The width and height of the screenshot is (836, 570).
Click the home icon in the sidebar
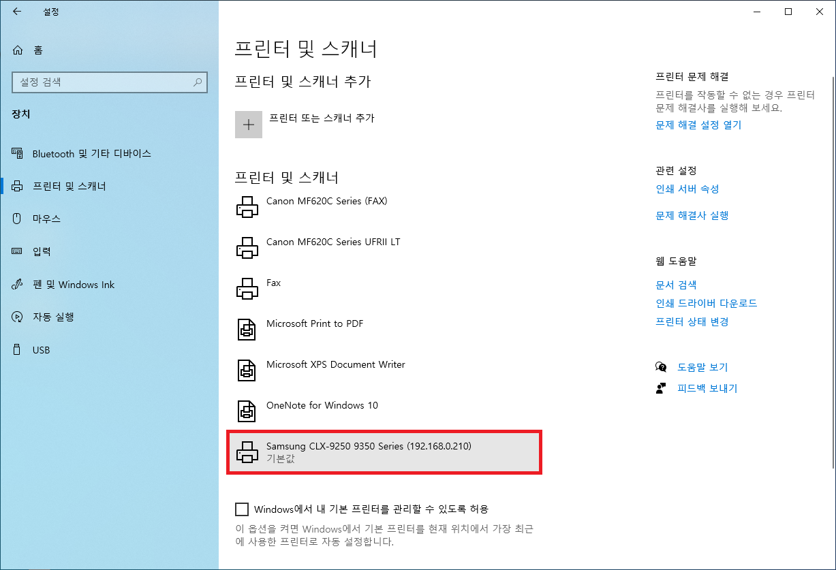(18, 50)
